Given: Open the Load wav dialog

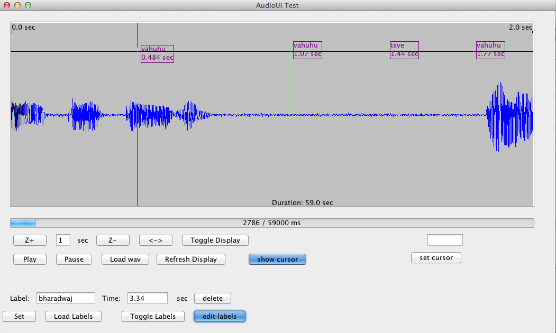Looking at the screenshot, I should [125, 260].
